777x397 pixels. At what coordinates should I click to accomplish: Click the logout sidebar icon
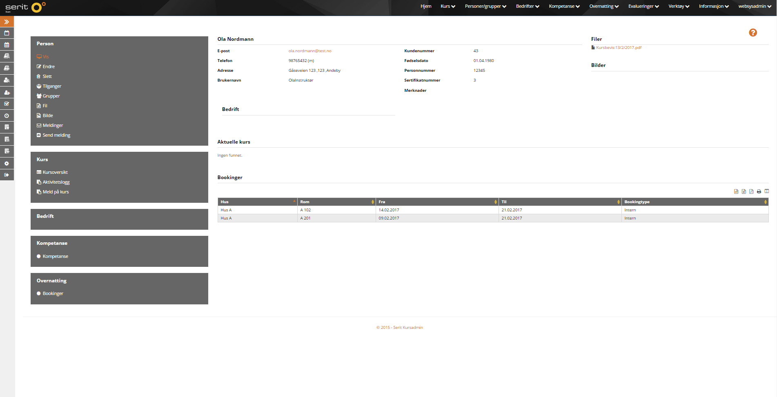[x=7, y=175]
